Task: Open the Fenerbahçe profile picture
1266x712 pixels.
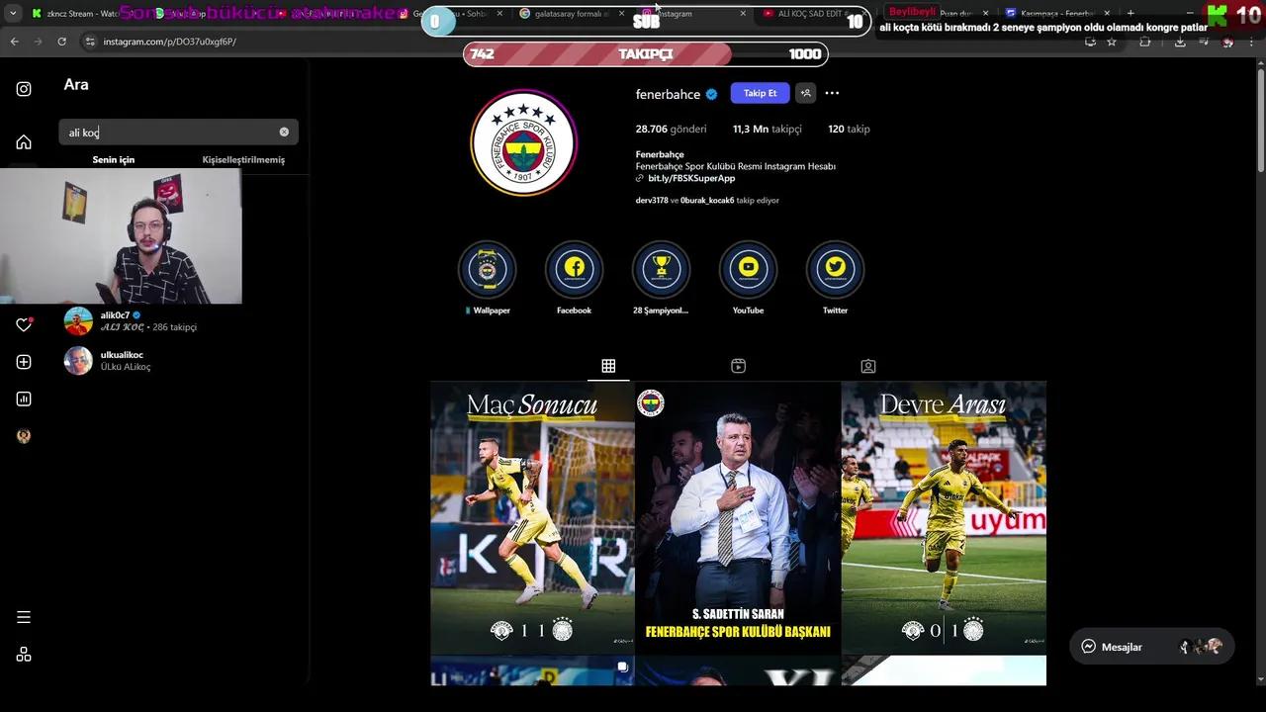Action: pyautogui.click(x=523, y=143)
